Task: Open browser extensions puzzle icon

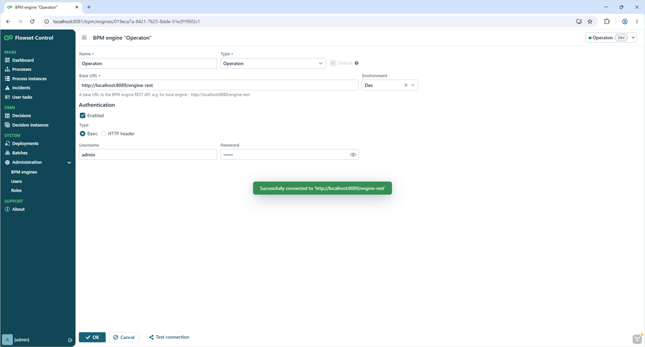Action: pyautogui.click(x=607, y=22)
